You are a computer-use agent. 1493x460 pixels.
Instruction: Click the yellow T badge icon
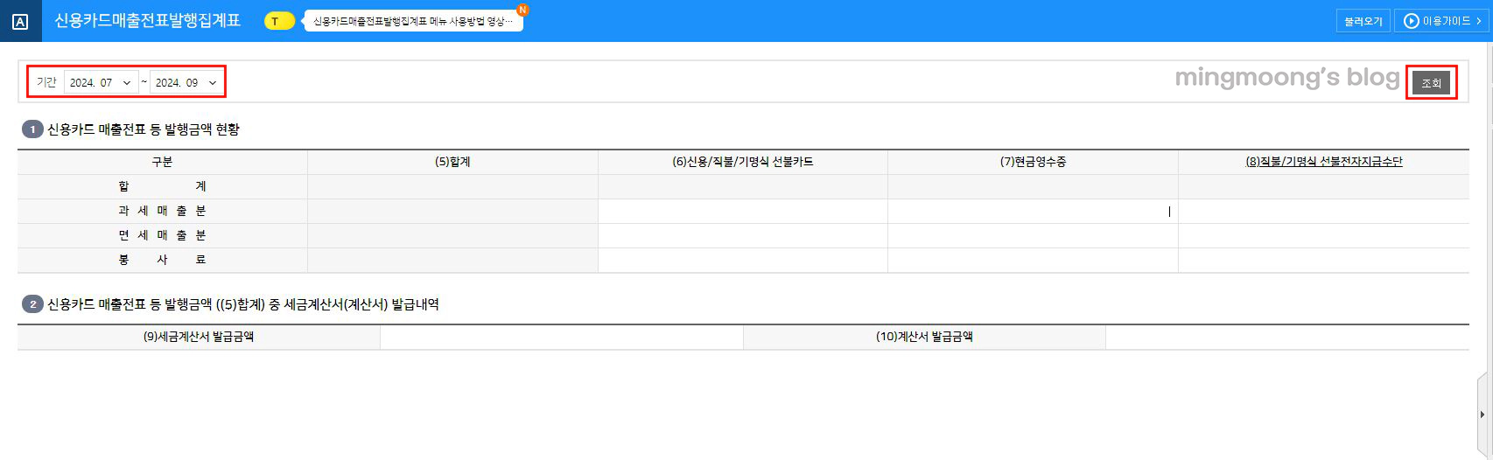(x=279, y=21)
